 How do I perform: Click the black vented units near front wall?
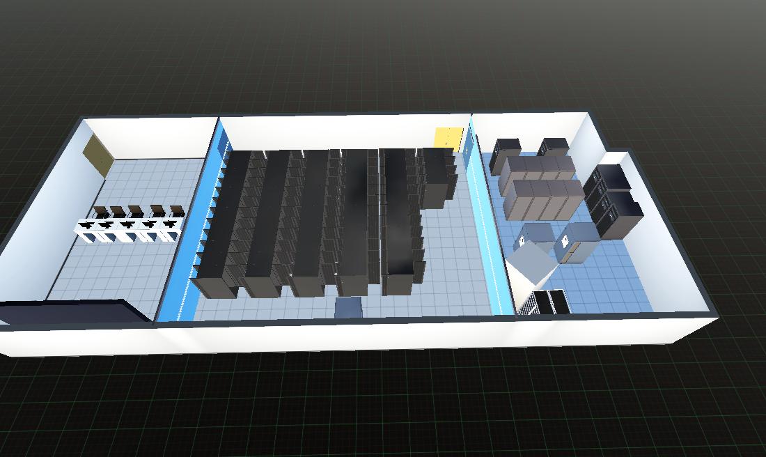pos(547,302)
